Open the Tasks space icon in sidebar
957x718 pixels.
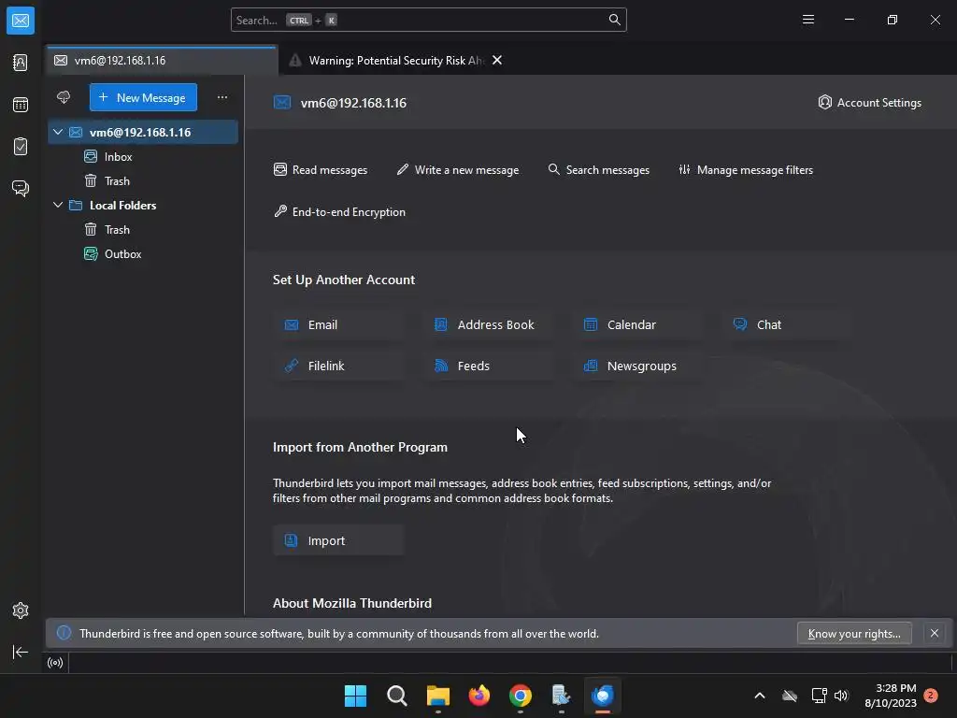[21, 147]
